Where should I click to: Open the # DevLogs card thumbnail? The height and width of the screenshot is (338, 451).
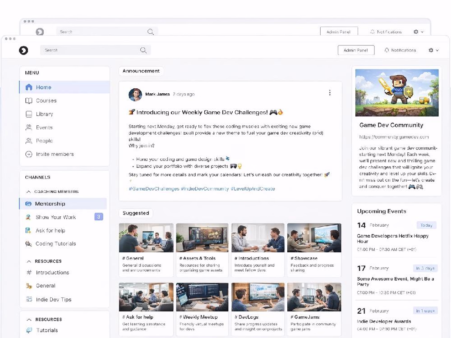point(258,297)
